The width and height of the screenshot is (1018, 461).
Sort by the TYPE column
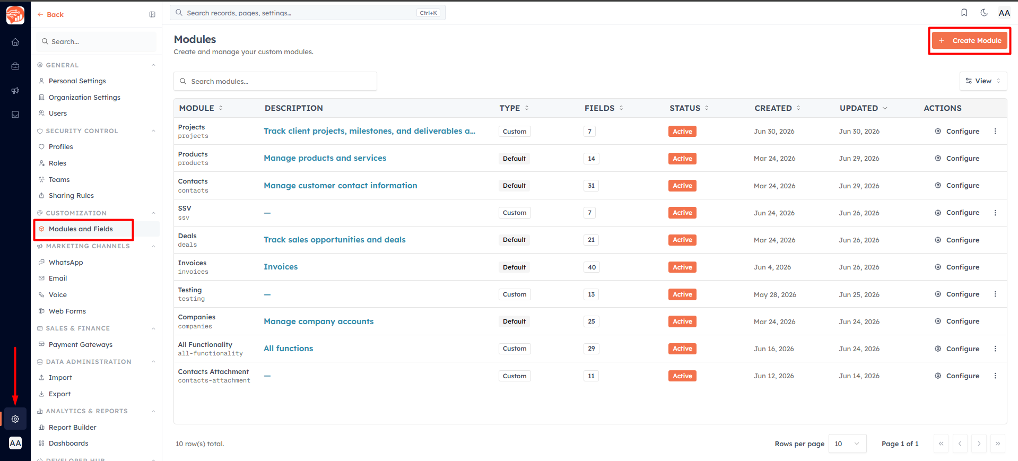coord(514,108)
